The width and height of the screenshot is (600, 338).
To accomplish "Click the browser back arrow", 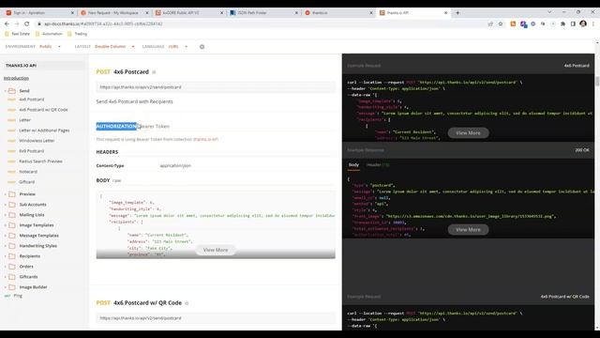I will point(7,23).
